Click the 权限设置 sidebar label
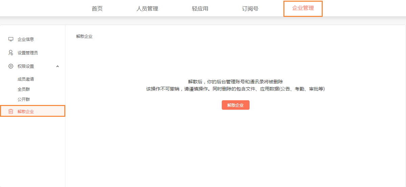 coord(26,66)
